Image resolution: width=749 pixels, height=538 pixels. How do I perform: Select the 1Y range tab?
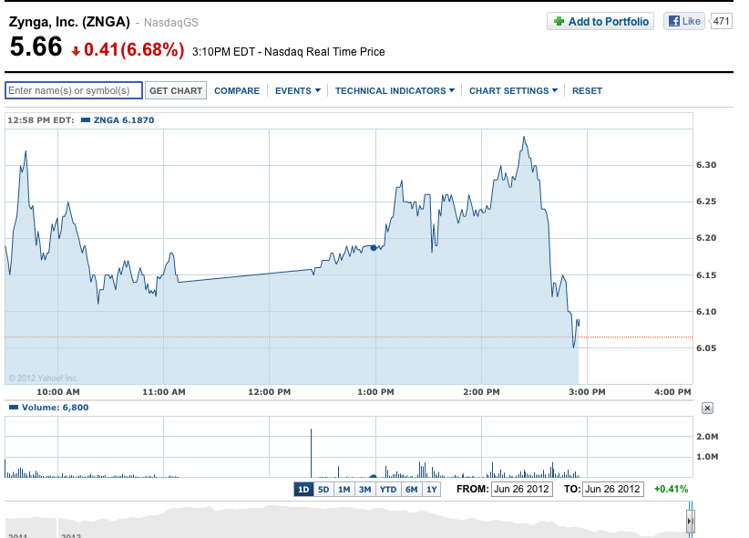pos(431,490)
